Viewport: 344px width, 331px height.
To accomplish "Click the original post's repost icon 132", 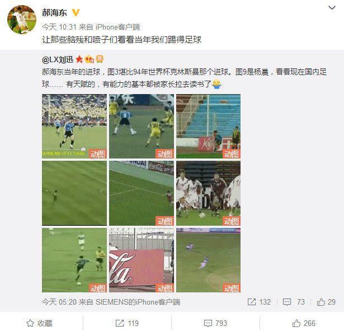I will (259, 302).
